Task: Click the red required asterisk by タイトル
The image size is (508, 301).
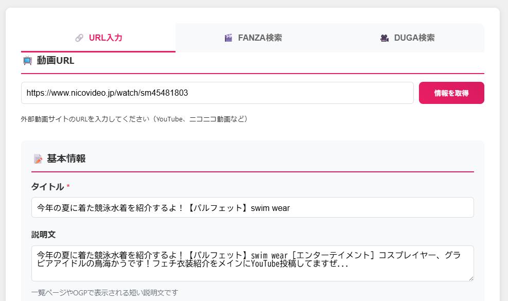Action: [68, 187]
